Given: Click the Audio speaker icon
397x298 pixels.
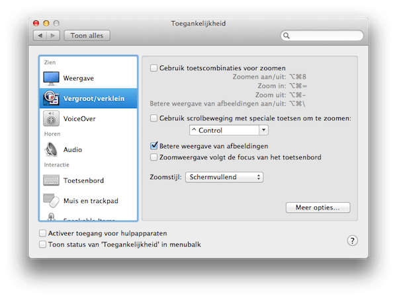Looking at the screenshot, I should coord(51,149).
